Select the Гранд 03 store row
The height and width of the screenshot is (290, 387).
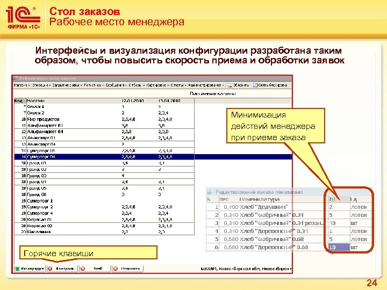pyautogui.click(x=104, y=176)
